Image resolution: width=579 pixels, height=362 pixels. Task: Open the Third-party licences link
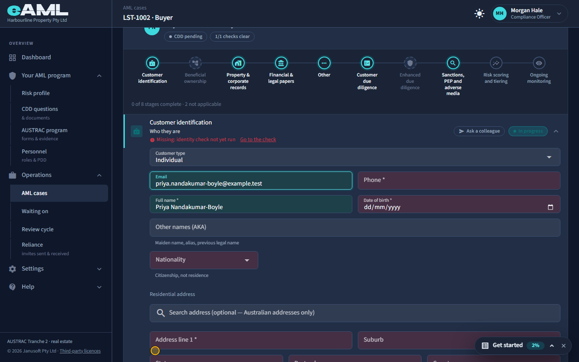click(80, 351)
